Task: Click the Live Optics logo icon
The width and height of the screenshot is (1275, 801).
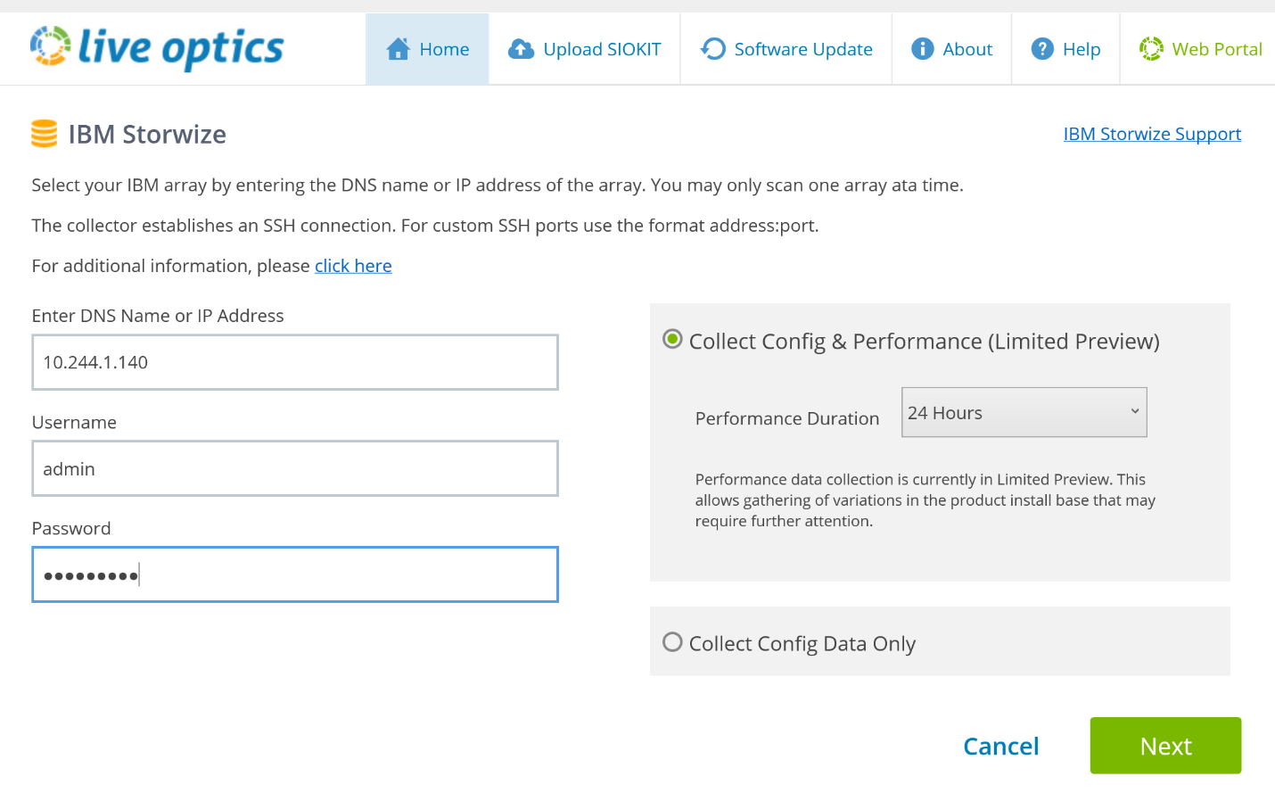Action: coord(50,46)
